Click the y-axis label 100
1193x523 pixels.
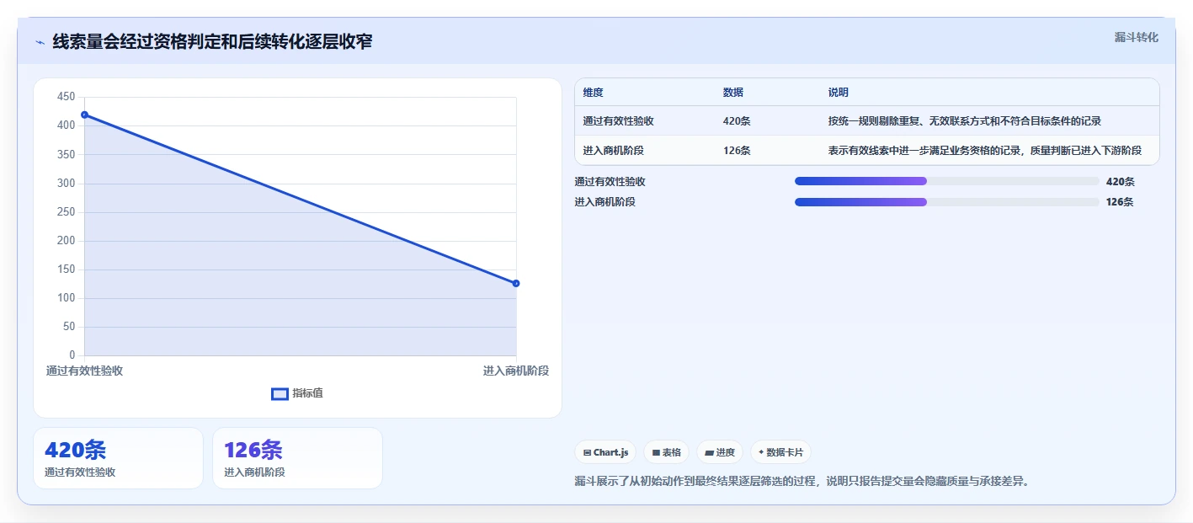point(66,298)
